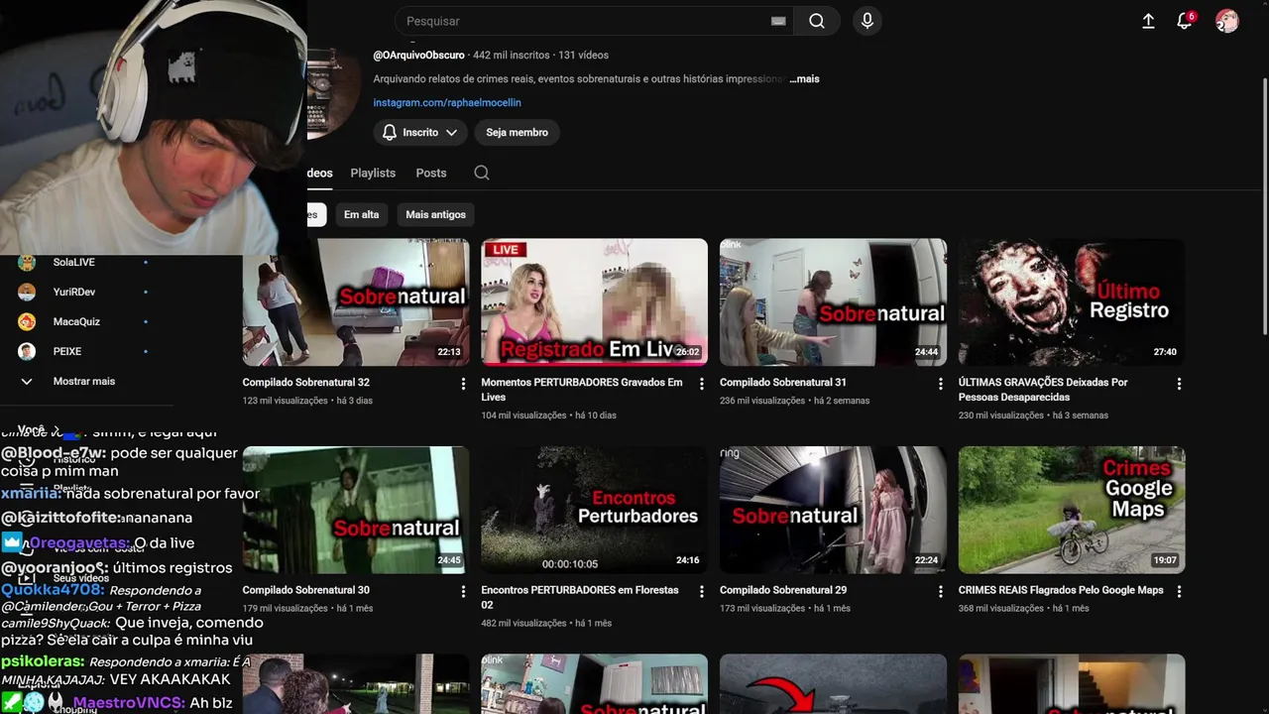
Task: Open CRIMES REAIS Flagrados Pelo Google Maps title
Action: pyautogui.click(x=1061, y=590)
